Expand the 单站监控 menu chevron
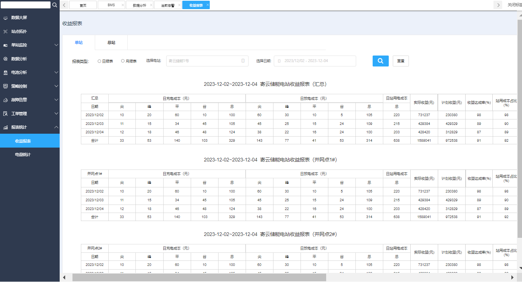 [56, 45]
